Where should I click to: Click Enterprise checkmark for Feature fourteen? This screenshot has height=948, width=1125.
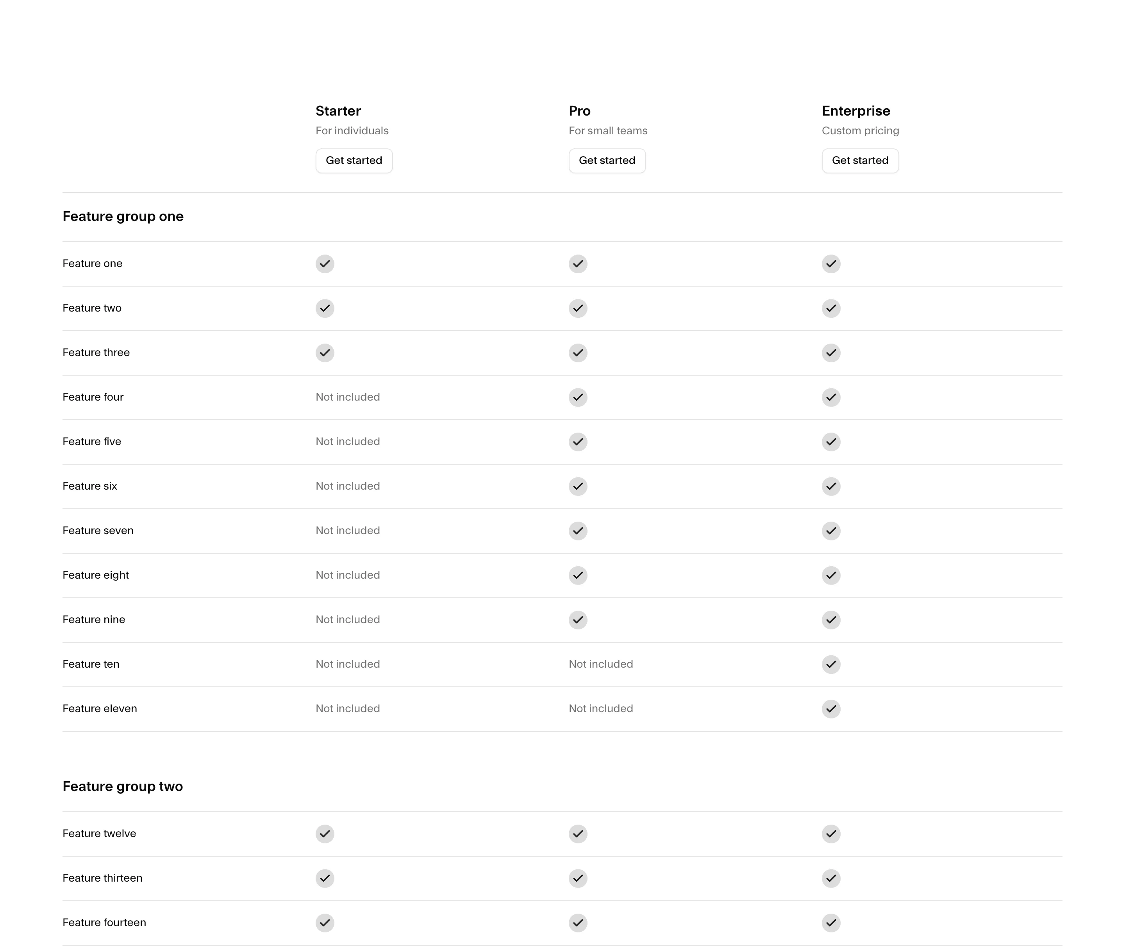[x=831, y=923]
